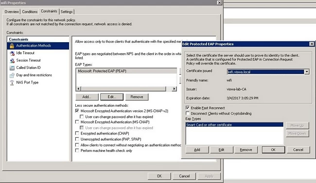
Task: Close the wifi Properties window
Action: pos(219,2)
